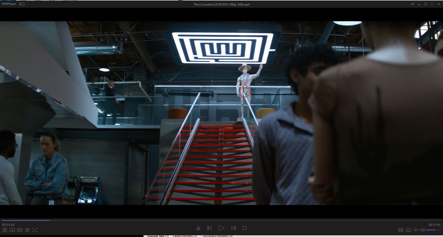Toggle hardware acceleration with the HW button
Viewport: 443px width, 237px height.
[401, 230]
